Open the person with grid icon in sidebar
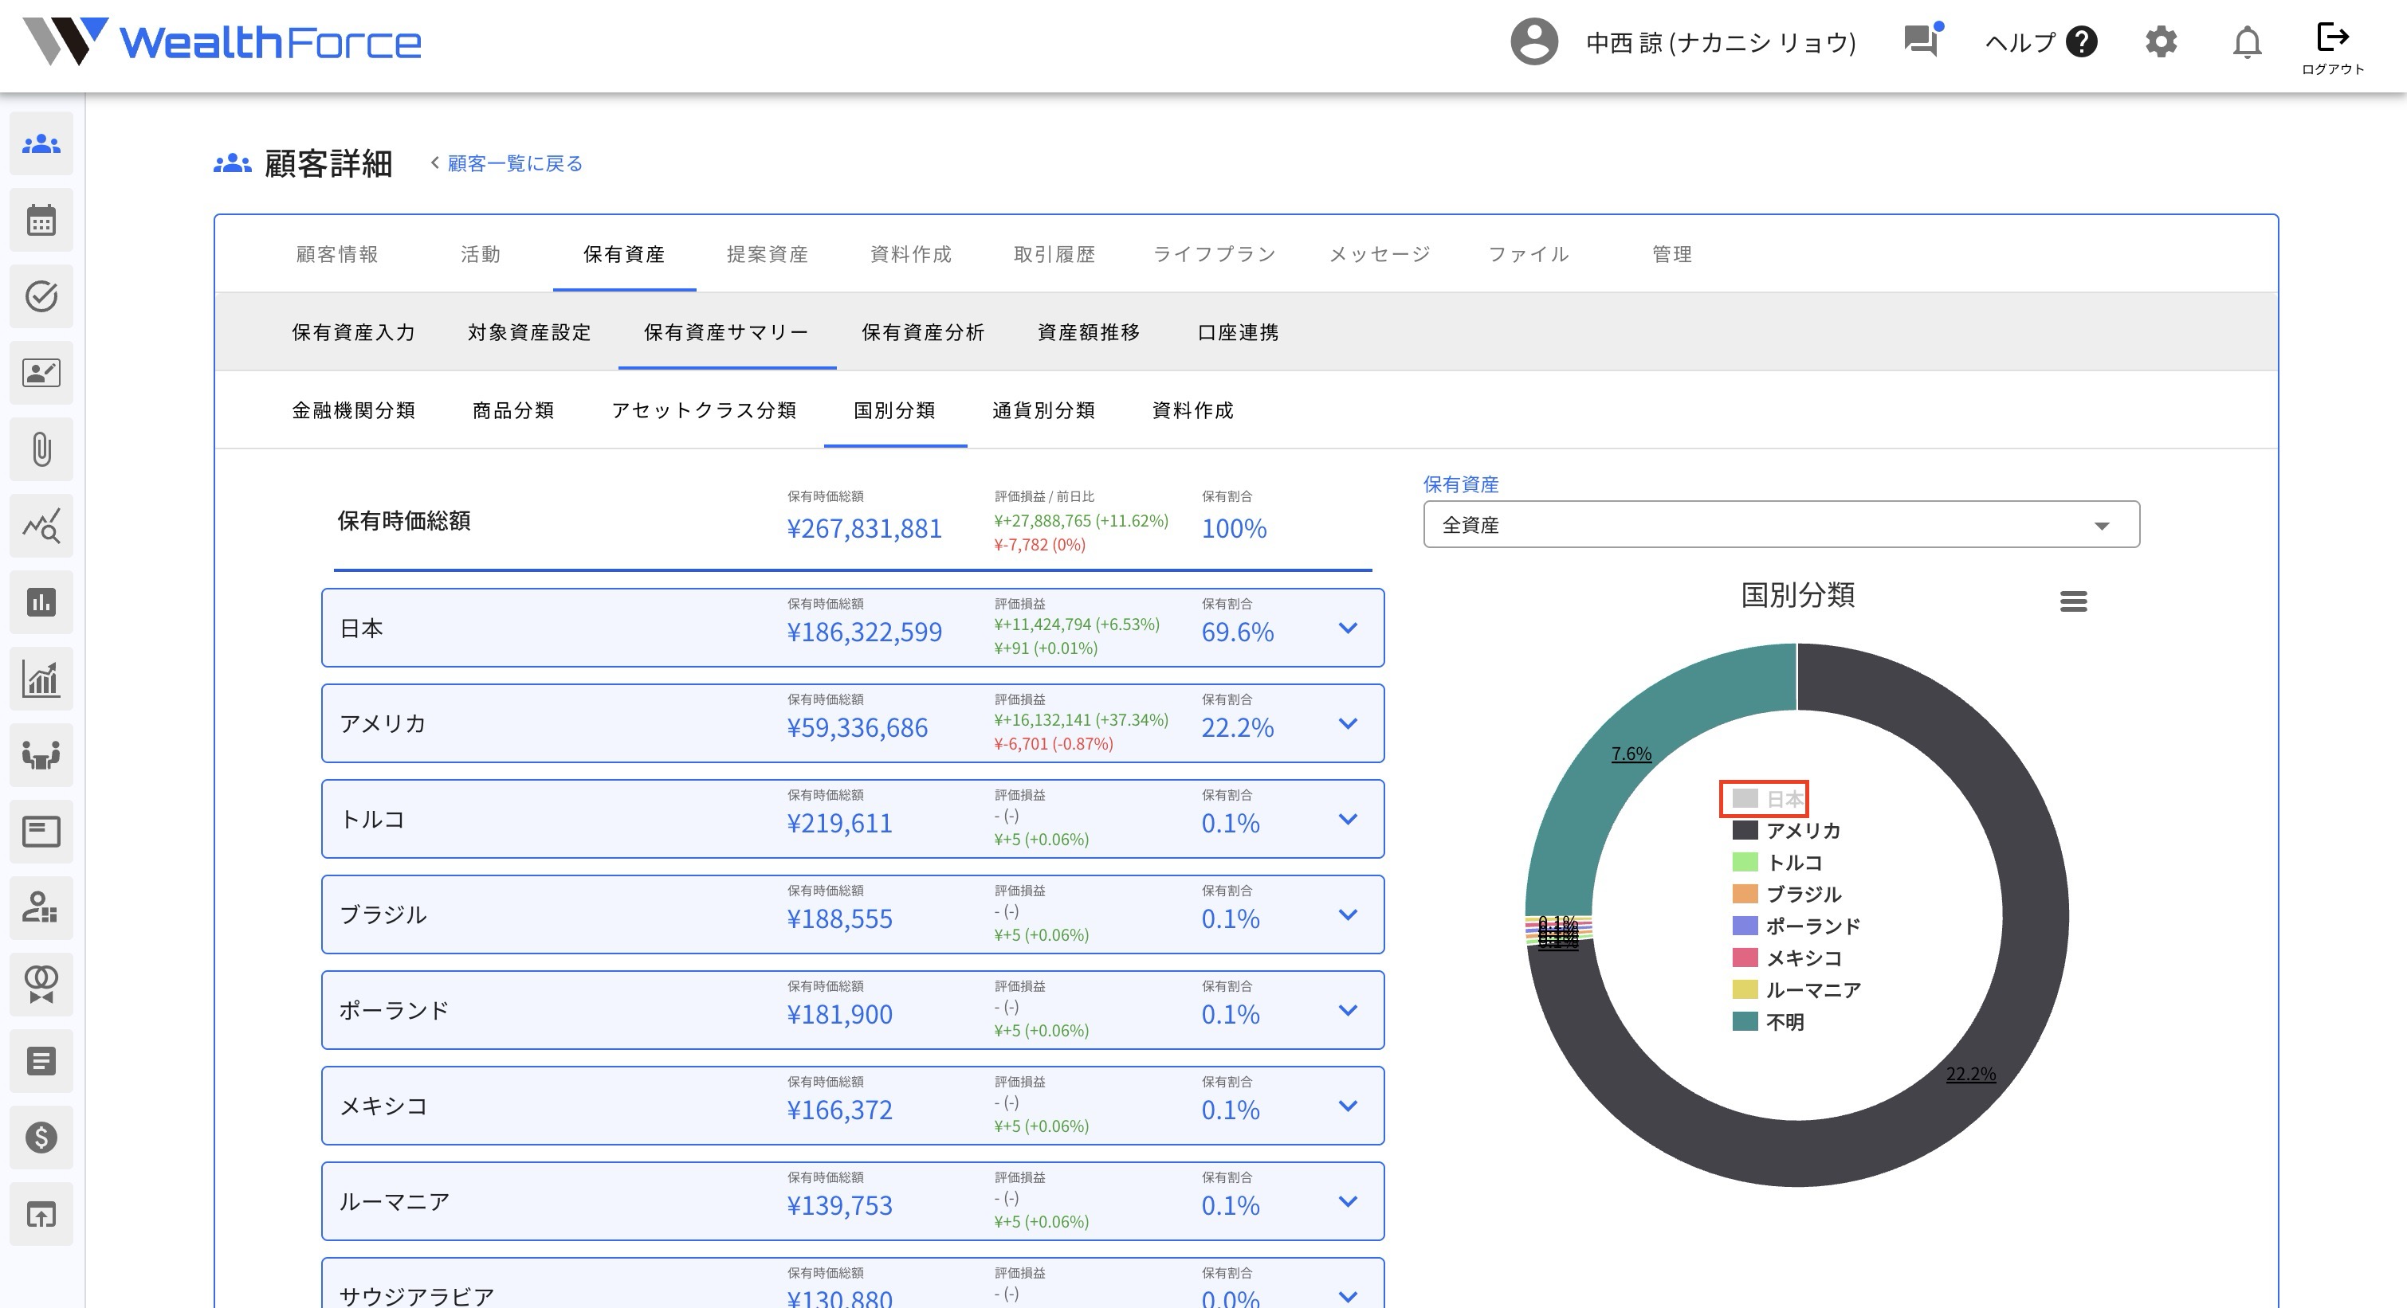Viewport: 2407px width, 1308px height. pos(41,908)
